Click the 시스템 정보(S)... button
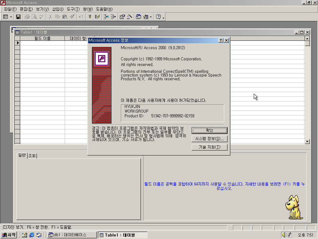318x239 pixels. click(x=210, y=139)
